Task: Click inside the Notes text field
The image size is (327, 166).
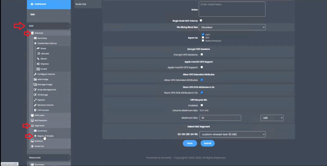Action: click(x=232, y=9)
